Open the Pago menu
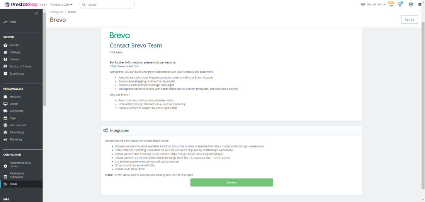This screenshot has width=425, height=202. (13, 118)
